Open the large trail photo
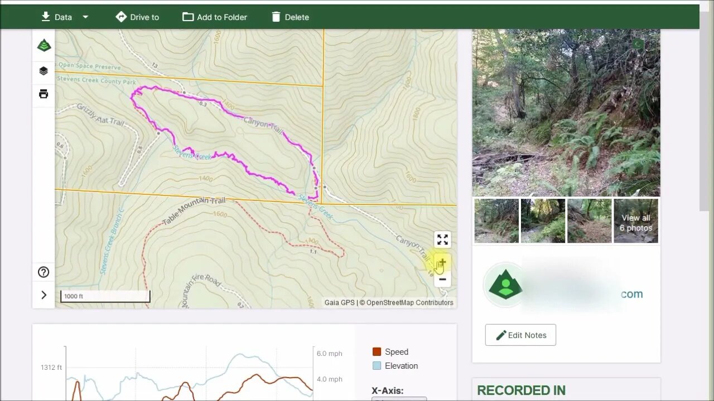The height and width of the screenshot is (401, 714). pyautogui.click(x=566, y=113)
